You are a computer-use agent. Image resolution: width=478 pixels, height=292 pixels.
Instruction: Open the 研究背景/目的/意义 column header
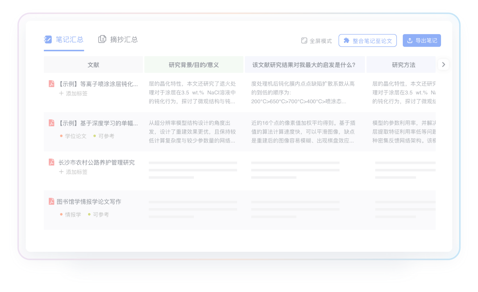tap(194, 65)
